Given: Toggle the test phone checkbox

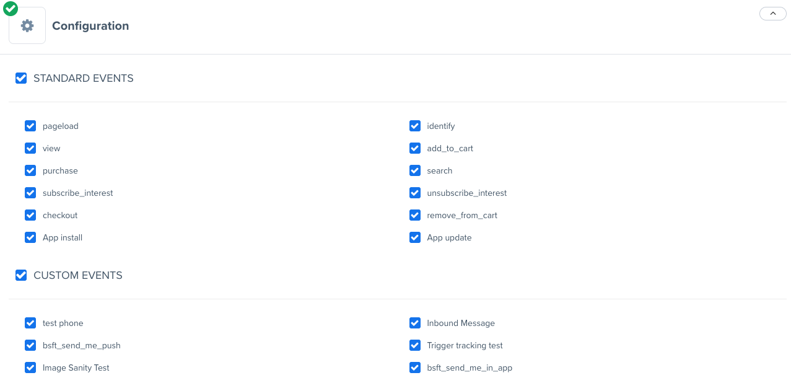Looking at the screenshot, I should [30, 323].
